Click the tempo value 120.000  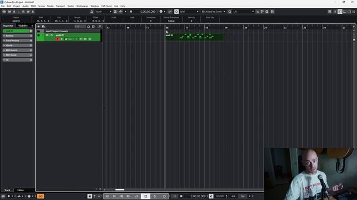220,196
